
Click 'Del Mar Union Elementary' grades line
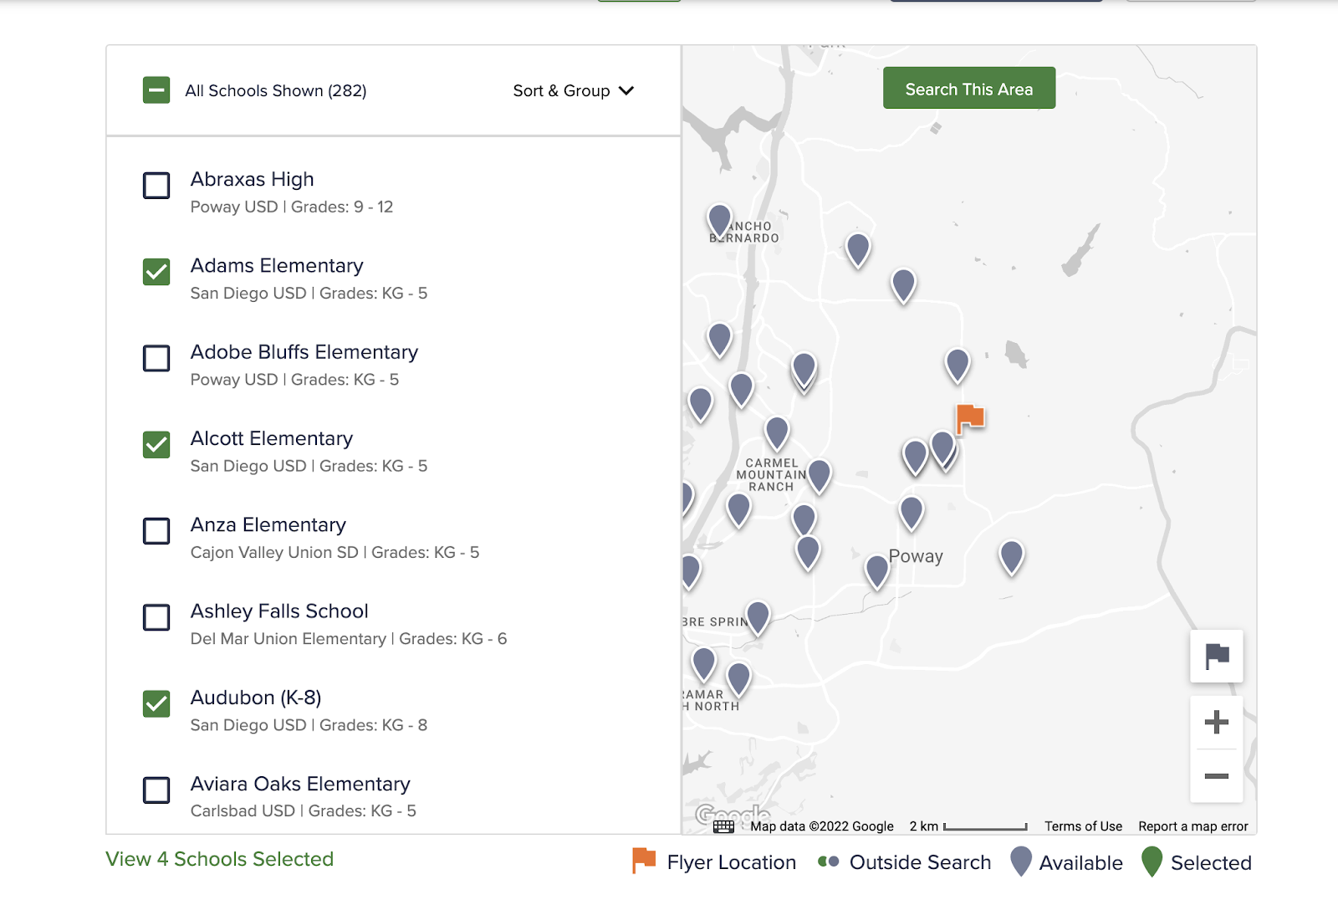[349, 638]
